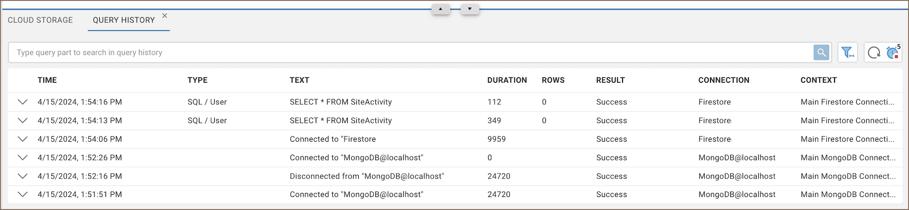Focus the query history search field
The height and width of the screenshot is (210, 909).
point(406,53)
